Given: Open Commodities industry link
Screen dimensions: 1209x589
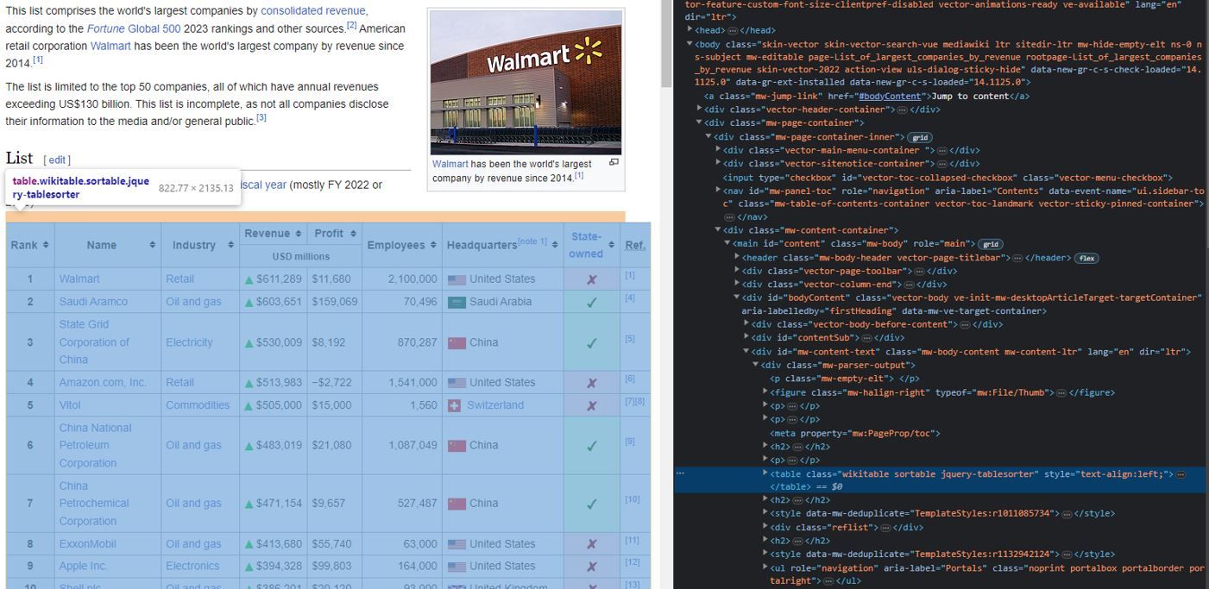Looking at the screenshot, I should pyautogui.click(x=198, y=405).
